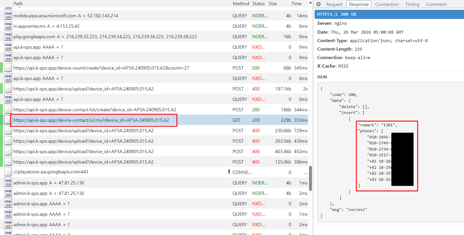Sort flows by Time column
The width and height of the screenshot is (464, 235).
(x=296, y=4)
